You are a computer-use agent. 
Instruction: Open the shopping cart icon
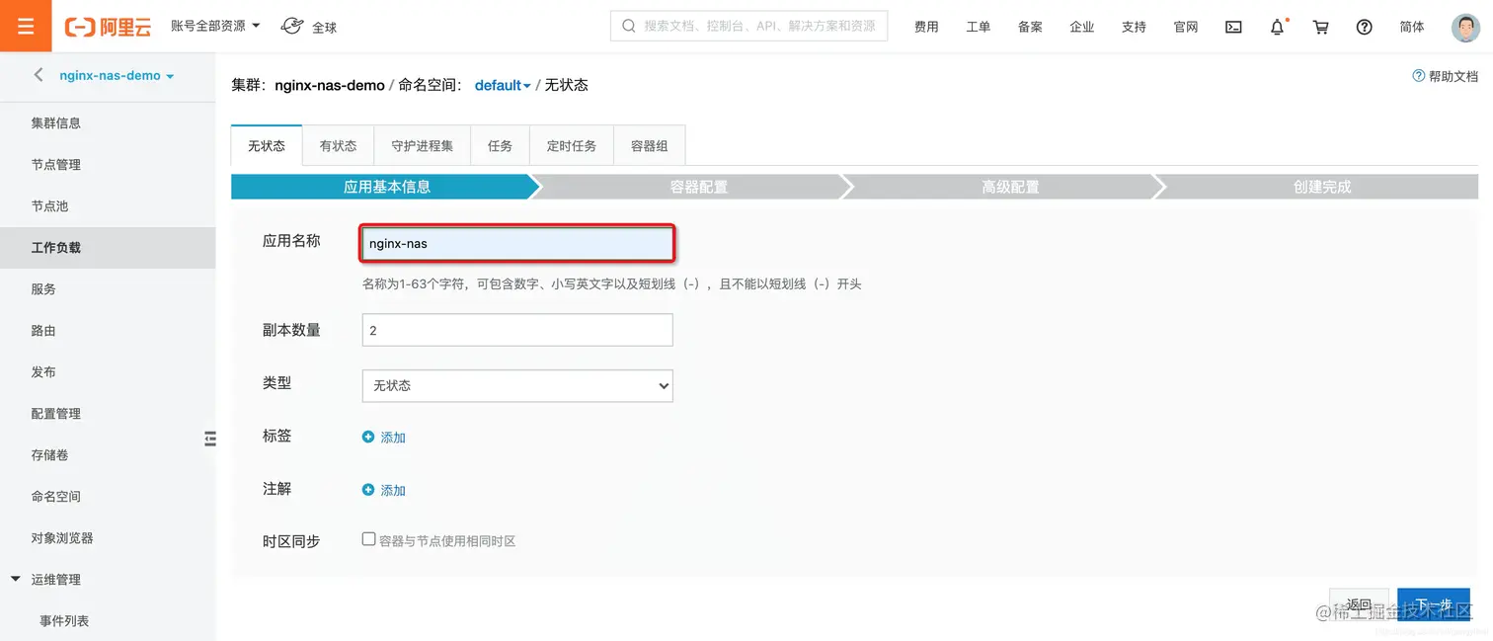click(1320, 27)
